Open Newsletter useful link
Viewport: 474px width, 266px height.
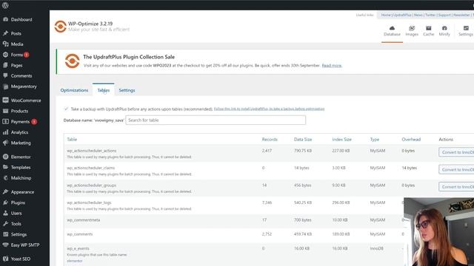tap(461, 15)
